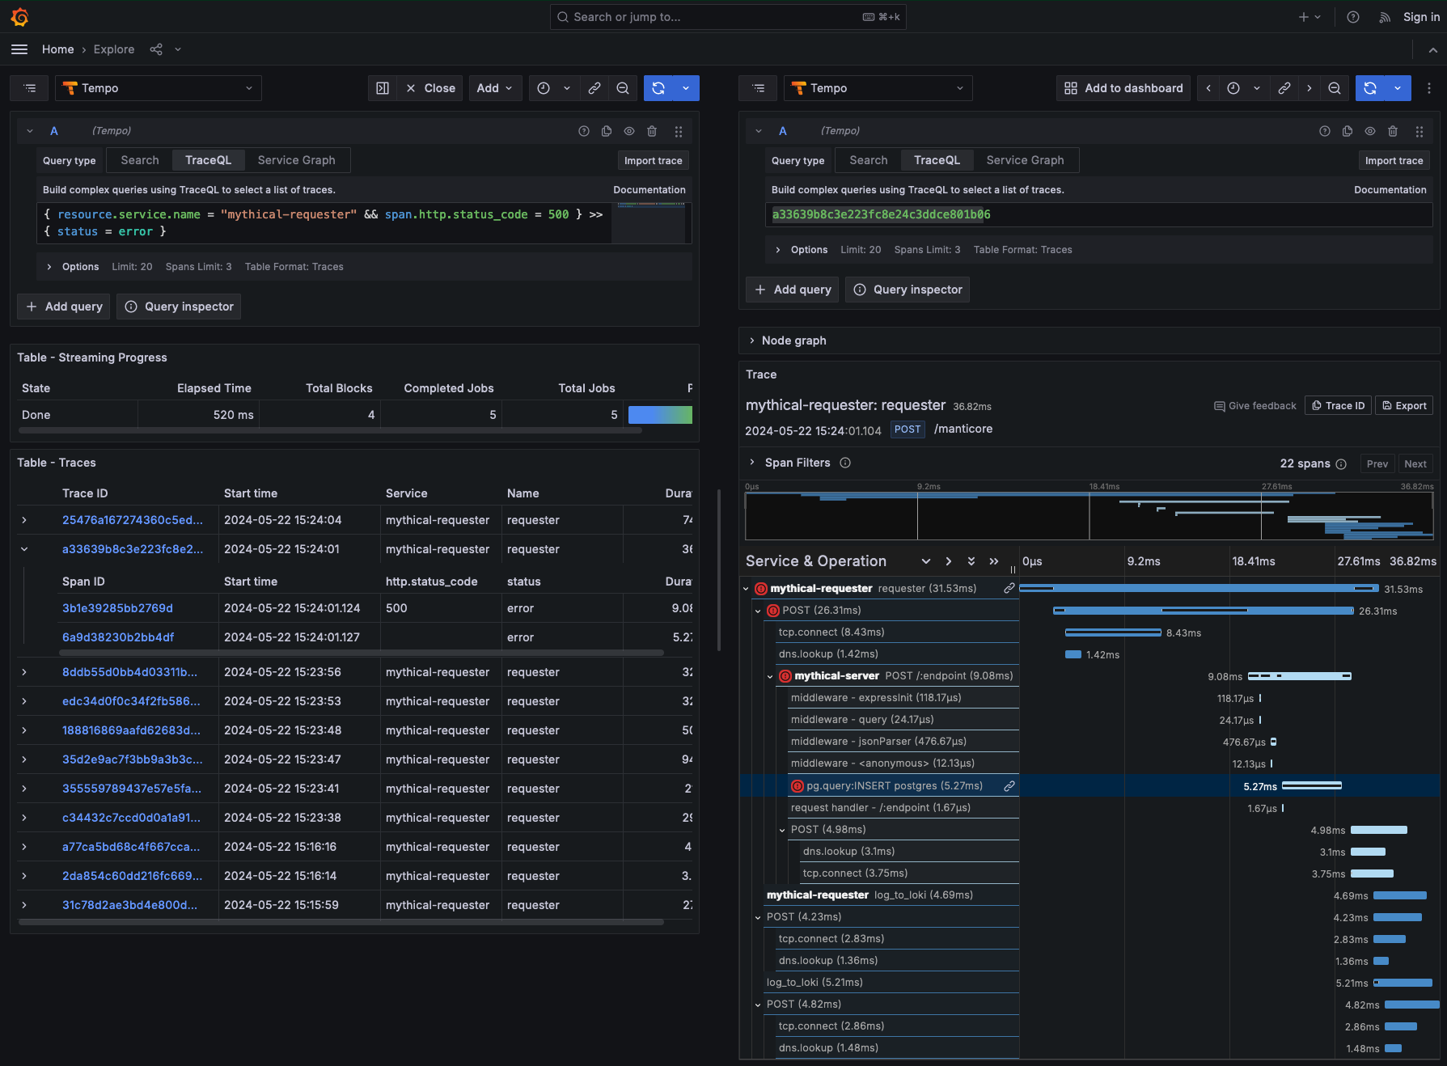Copy query A using the duplicate icon in left pane

[x=607, y=130]
